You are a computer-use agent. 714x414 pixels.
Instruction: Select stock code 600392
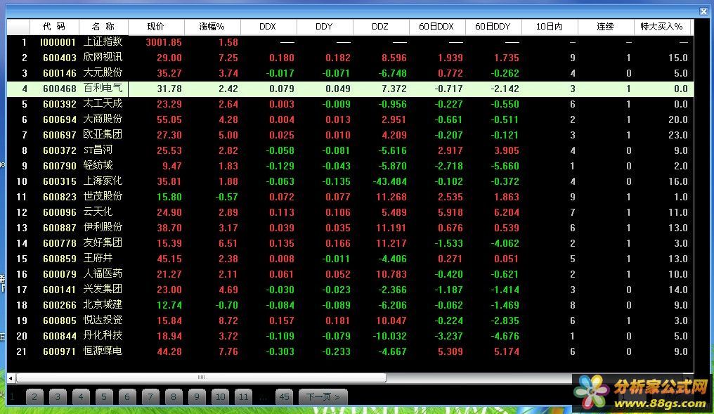[60, 104]
